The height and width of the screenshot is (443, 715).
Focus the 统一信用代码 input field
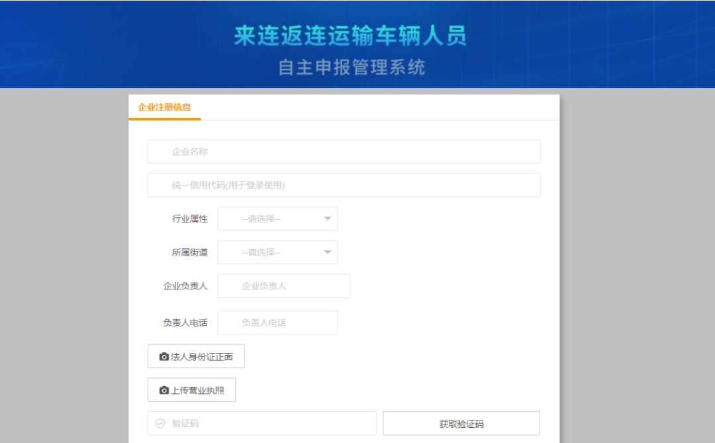(x=344, y=185)
